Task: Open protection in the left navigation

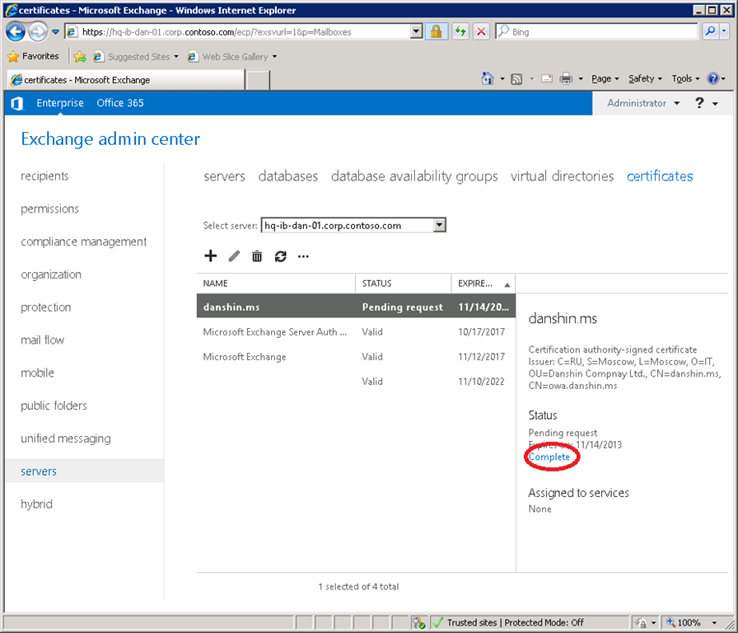Action: click(x=45, y=307)
